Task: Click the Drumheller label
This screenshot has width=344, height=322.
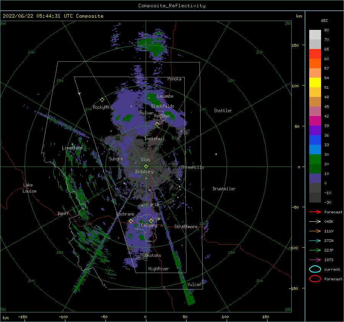Action: [x=224, y=189]
